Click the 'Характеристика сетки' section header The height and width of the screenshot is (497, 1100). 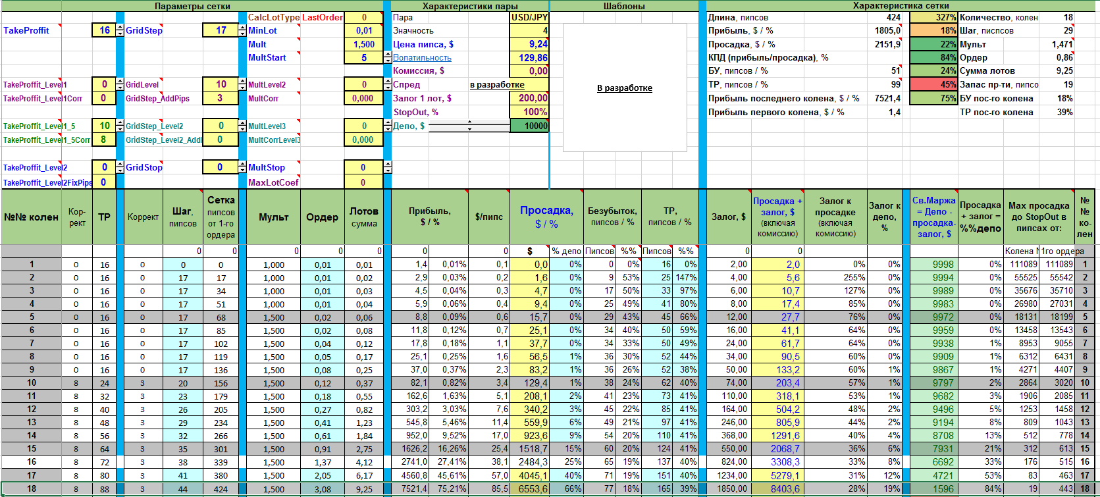coord(901,6)
